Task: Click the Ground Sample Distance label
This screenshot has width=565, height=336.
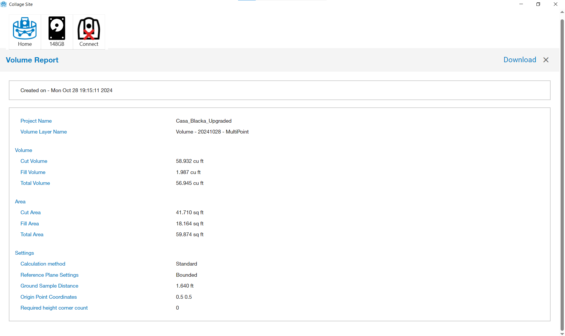Action: click(x=49, y=286)
